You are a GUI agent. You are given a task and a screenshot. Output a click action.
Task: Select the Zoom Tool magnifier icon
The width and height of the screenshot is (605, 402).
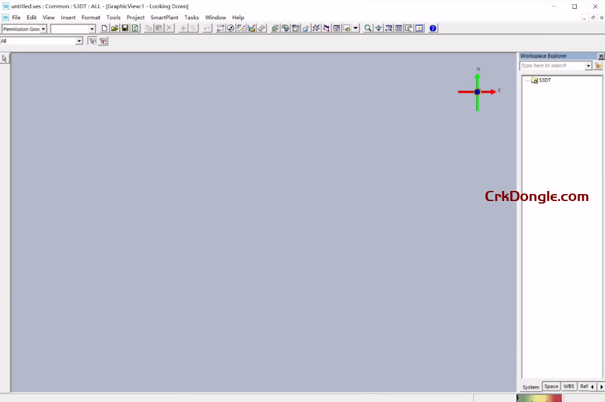click(368, 28)
